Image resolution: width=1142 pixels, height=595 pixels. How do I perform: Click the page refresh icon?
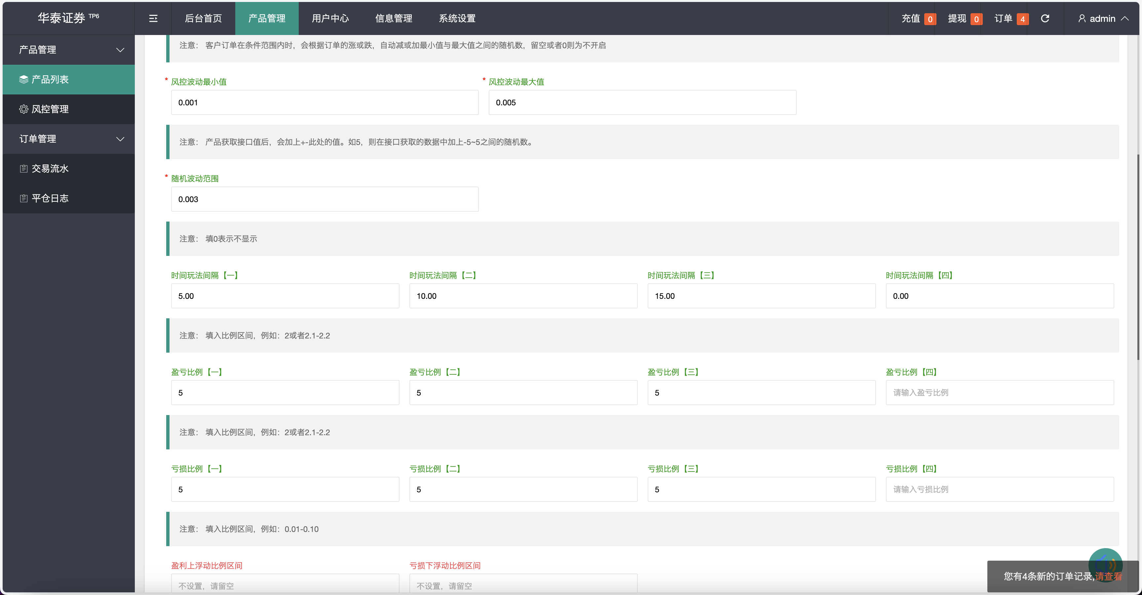coord(1045,18)
